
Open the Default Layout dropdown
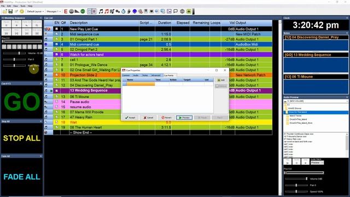pyautogui.click(x=35, y=11)
